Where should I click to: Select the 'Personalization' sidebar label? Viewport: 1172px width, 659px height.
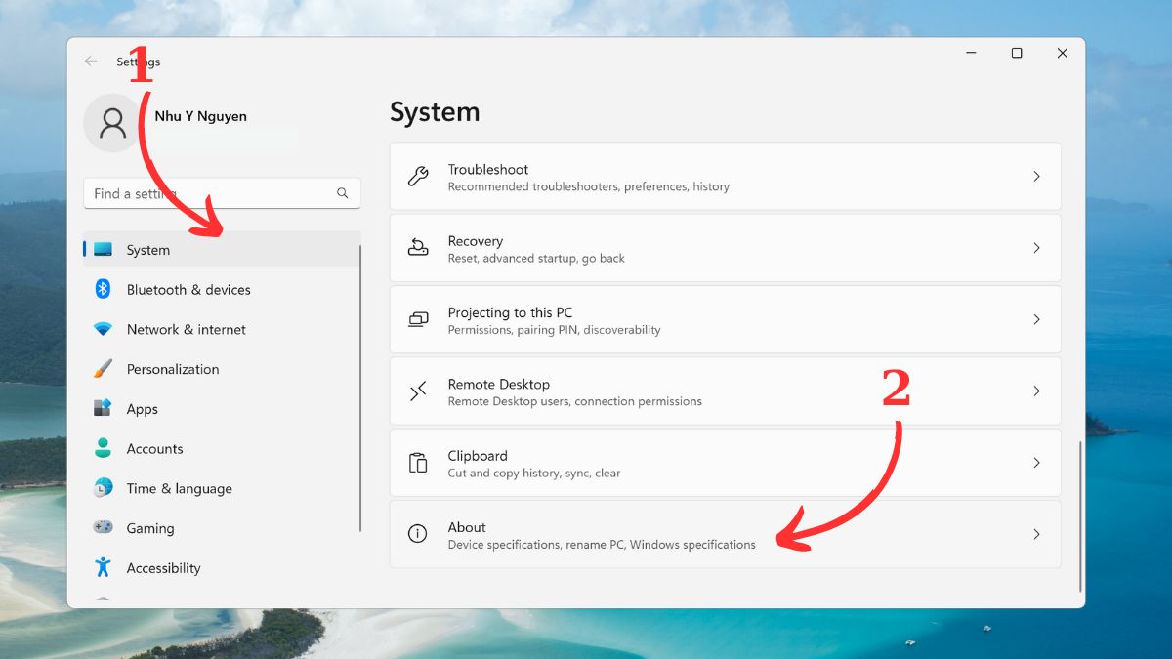[x=173, y=369]
